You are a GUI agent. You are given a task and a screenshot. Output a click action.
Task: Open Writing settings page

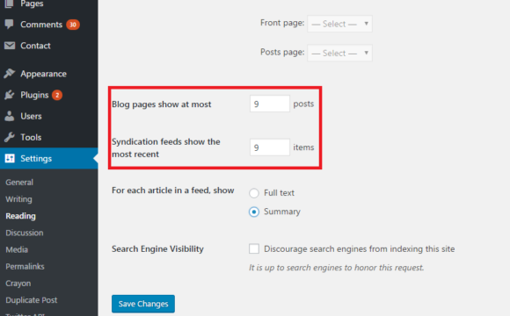tap(18, 199)
